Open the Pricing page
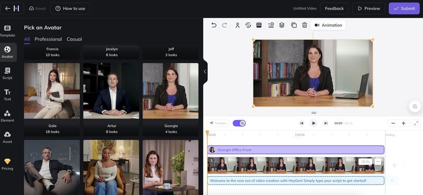The height and width of the screenshot is (195, 423). (x=7, y=164)
